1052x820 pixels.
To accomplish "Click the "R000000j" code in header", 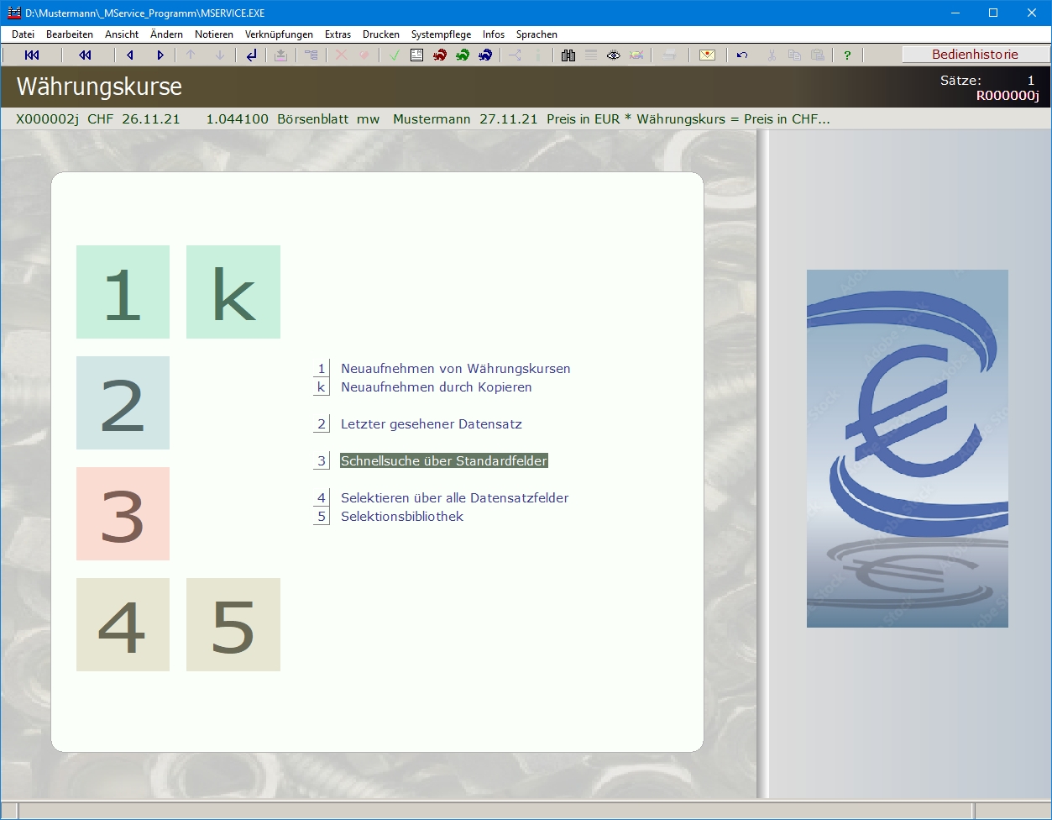I will click(1008, 96).
